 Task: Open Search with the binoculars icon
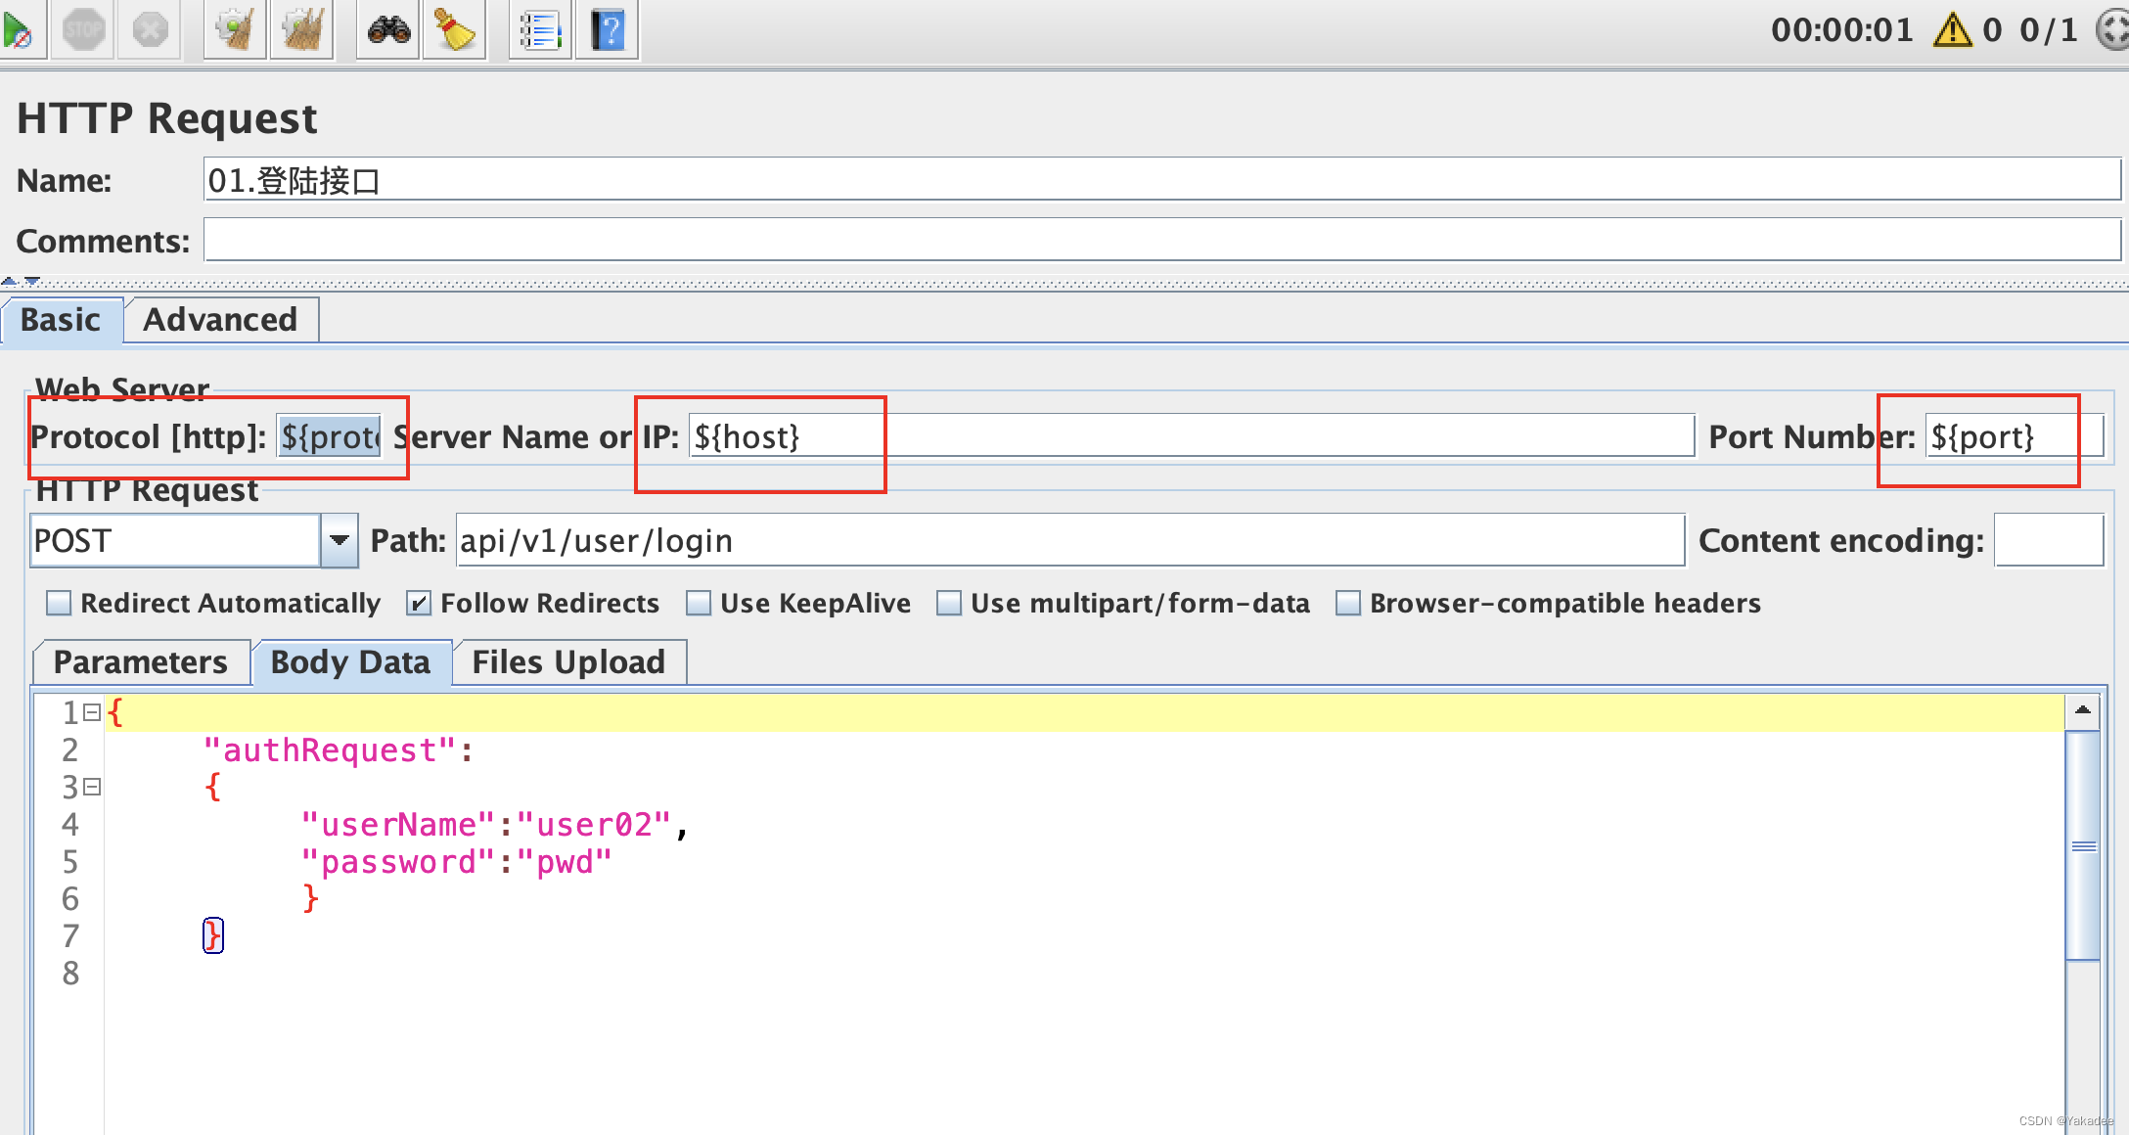click(x=388, y=29)
